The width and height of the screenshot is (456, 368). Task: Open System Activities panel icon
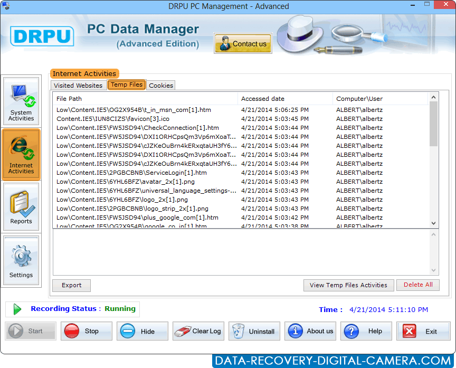click(21, 101)
